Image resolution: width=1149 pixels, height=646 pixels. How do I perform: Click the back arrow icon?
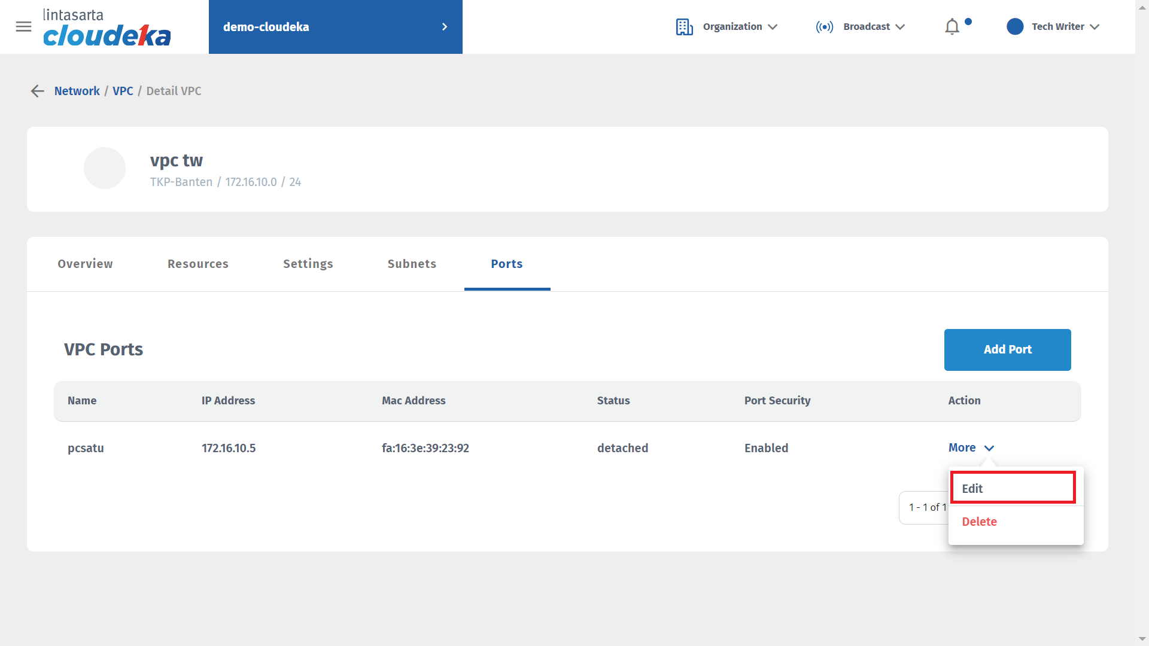[38, 91]
